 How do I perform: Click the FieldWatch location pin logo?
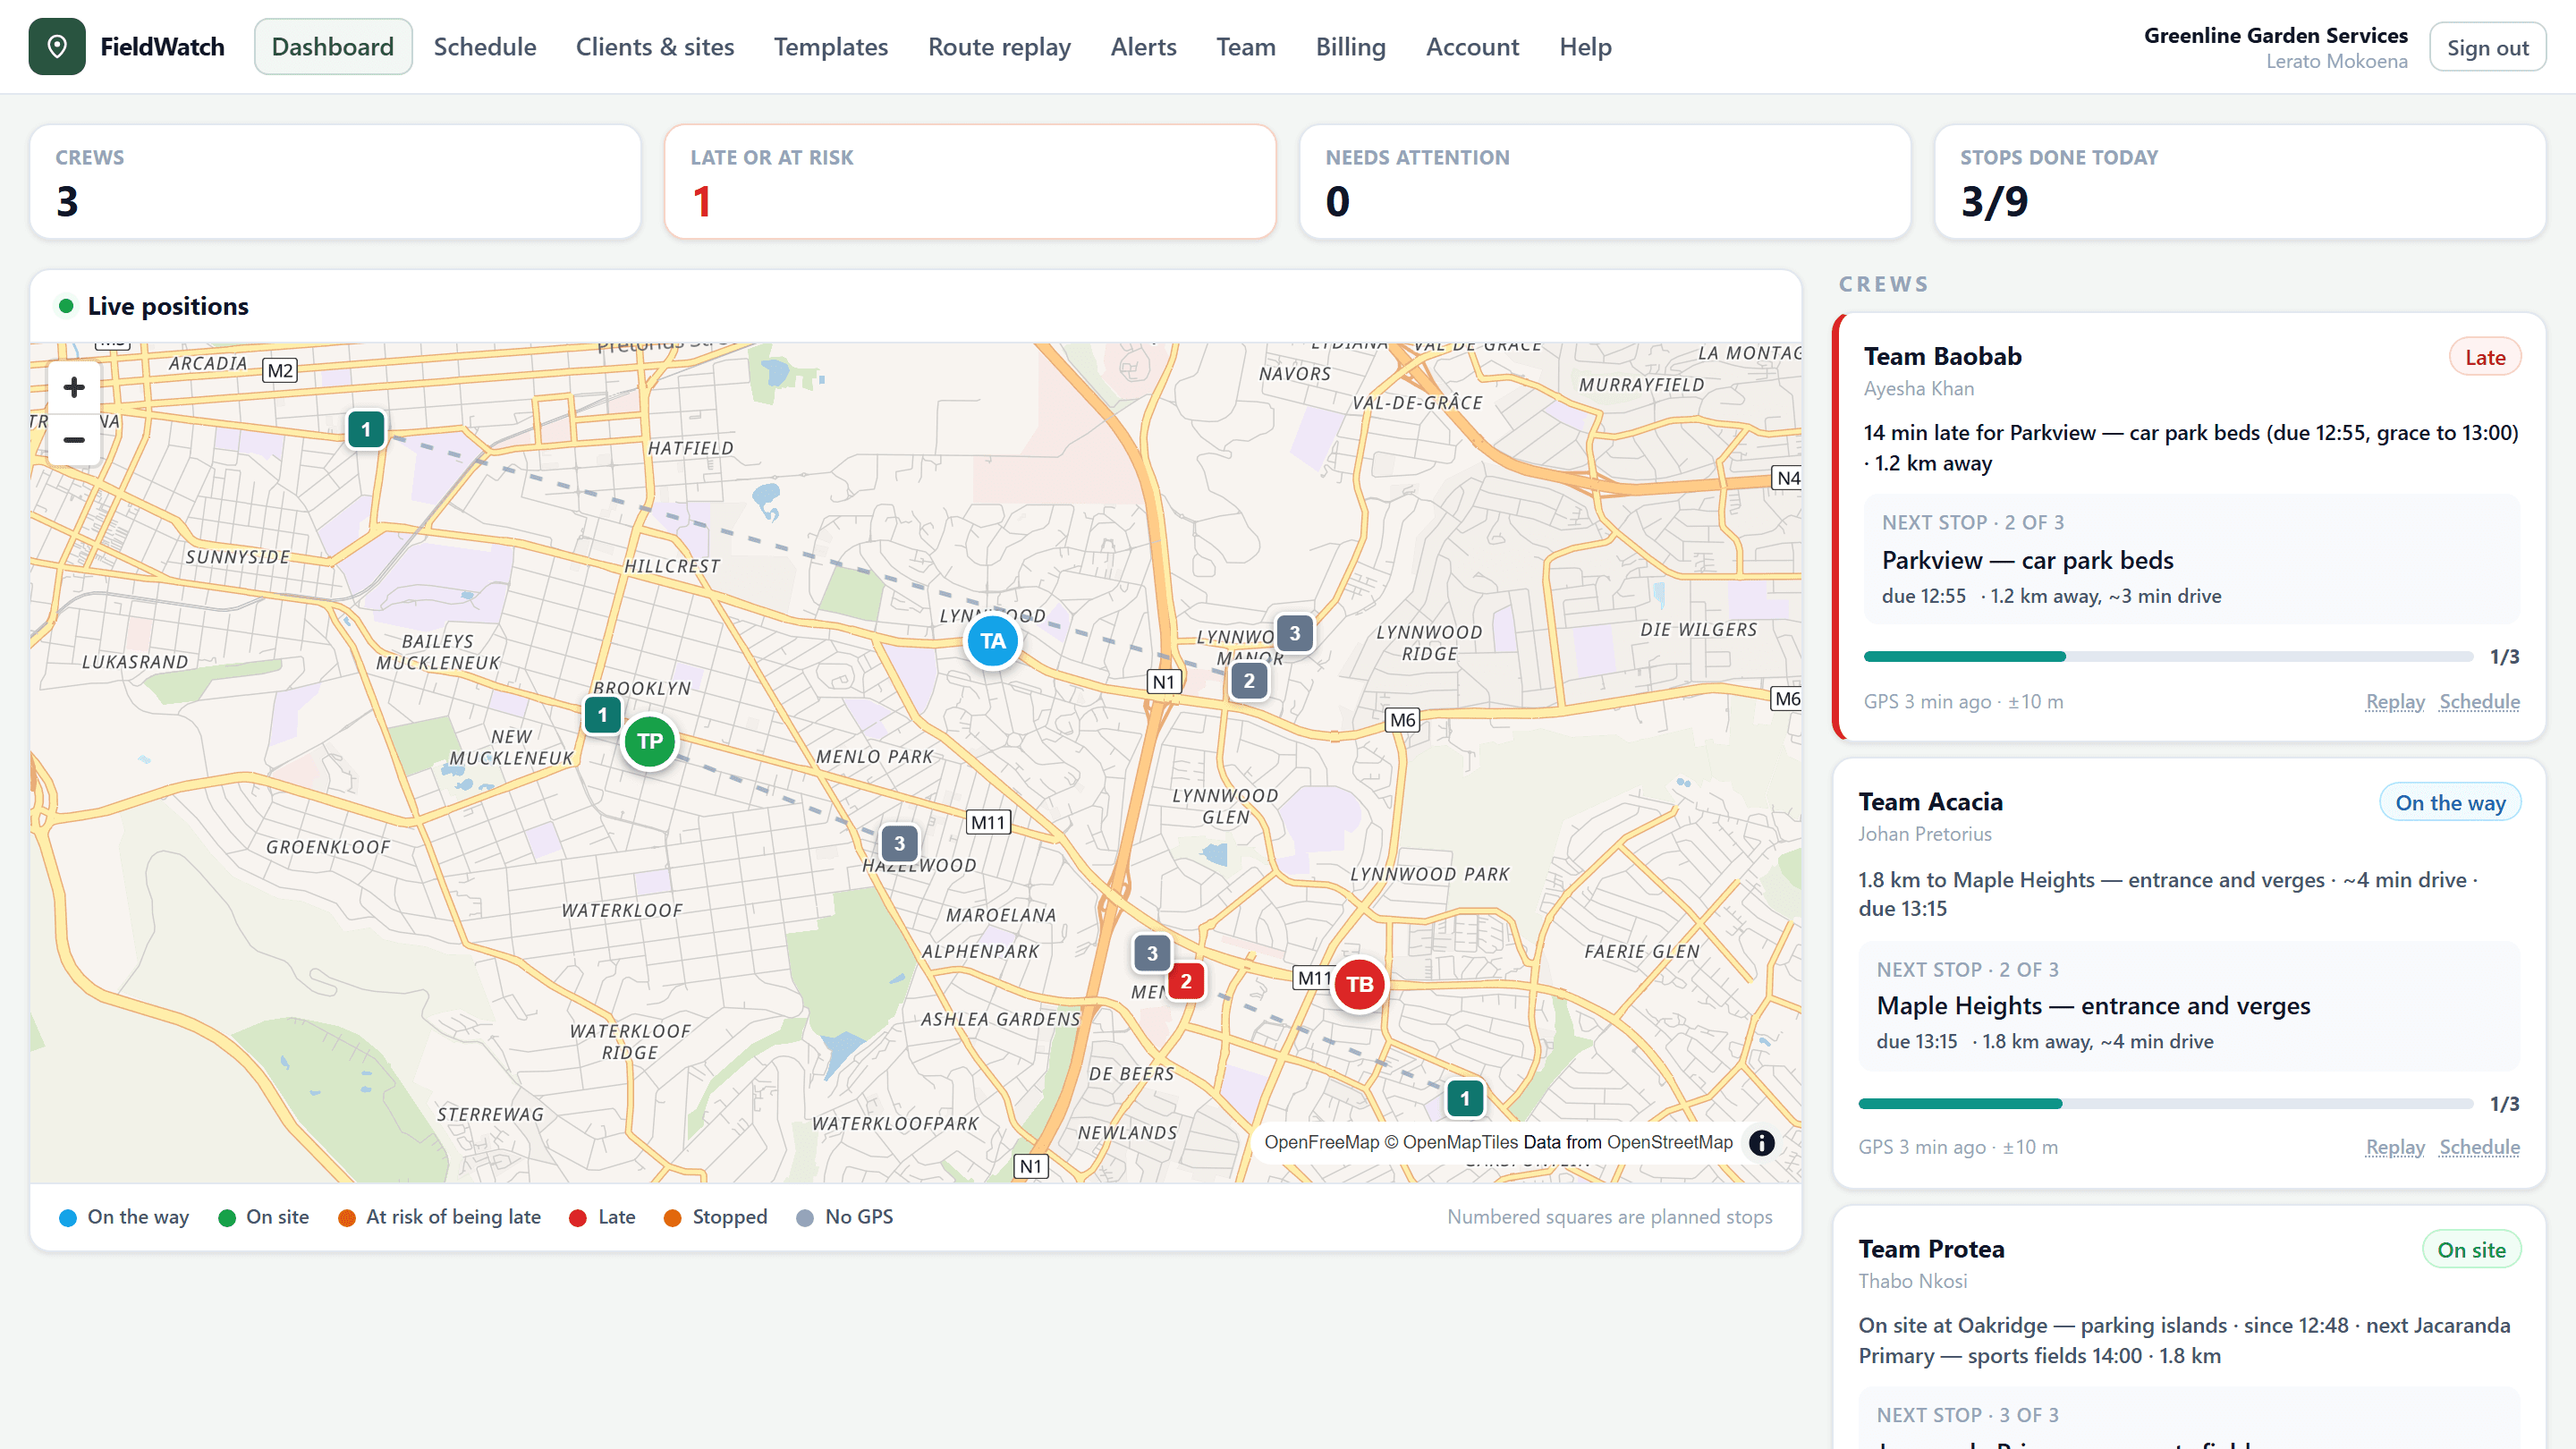[x=57, y=46]
